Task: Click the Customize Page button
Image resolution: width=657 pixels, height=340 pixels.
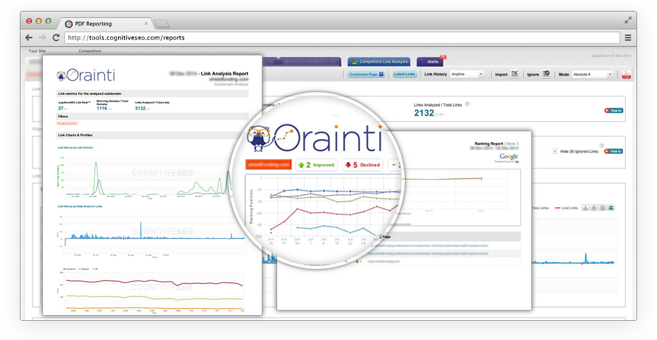Action: [x=366, y=74]
